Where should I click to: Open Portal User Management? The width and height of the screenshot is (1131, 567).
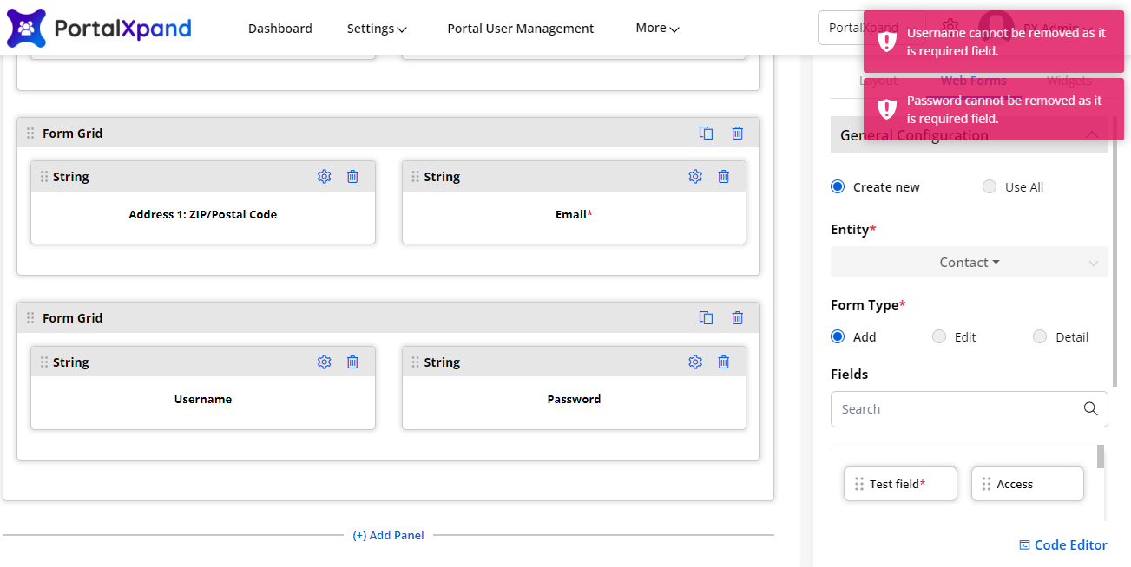click(x=520, y=29)
